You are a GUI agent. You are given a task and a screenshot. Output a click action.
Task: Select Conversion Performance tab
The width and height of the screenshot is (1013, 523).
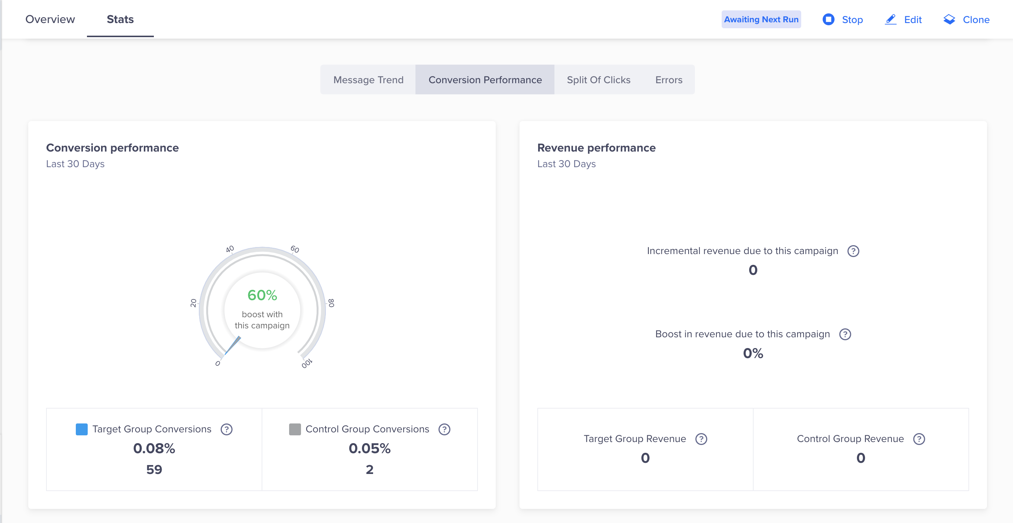[485, 80]
